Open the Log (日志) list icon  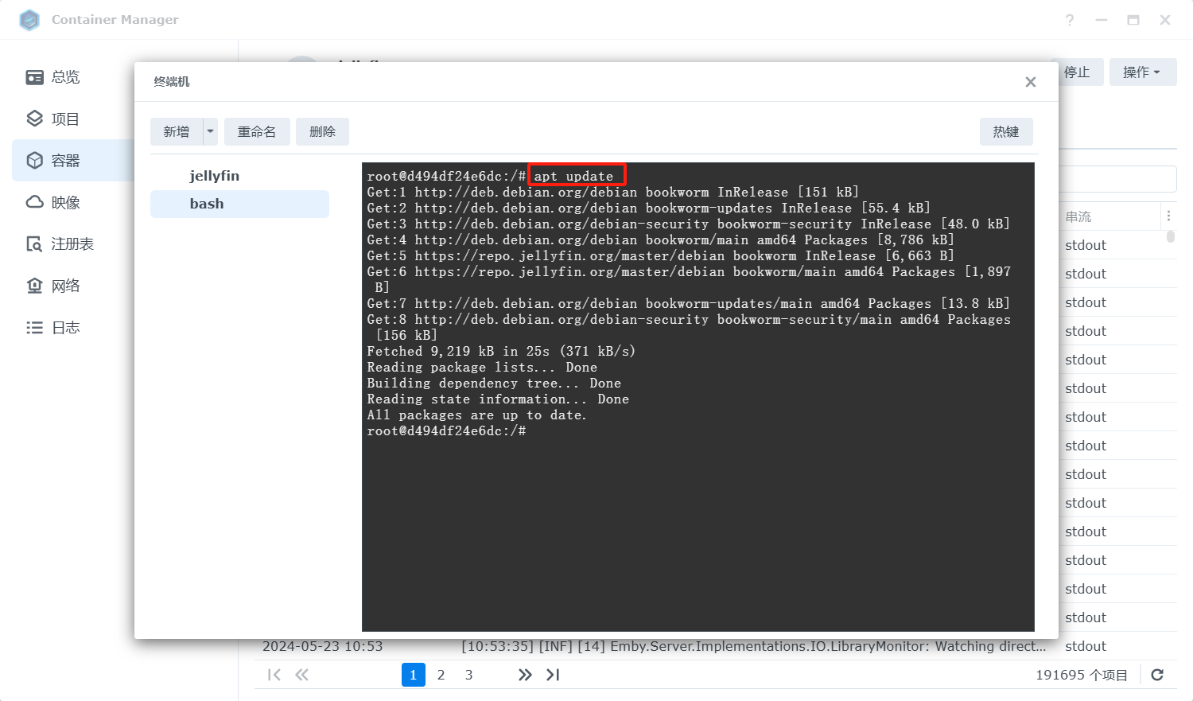(34, 328)
